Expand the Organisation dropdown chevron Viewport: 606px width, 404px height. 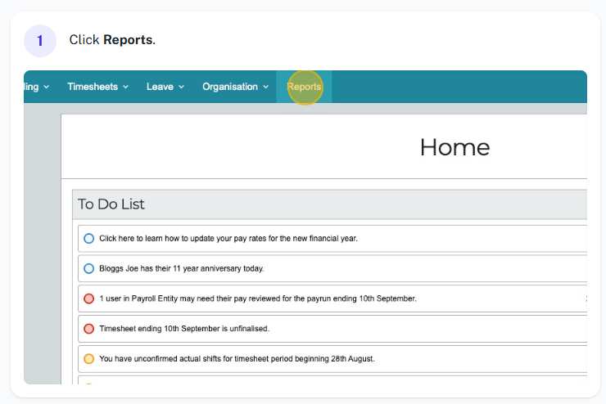point(266,88)
